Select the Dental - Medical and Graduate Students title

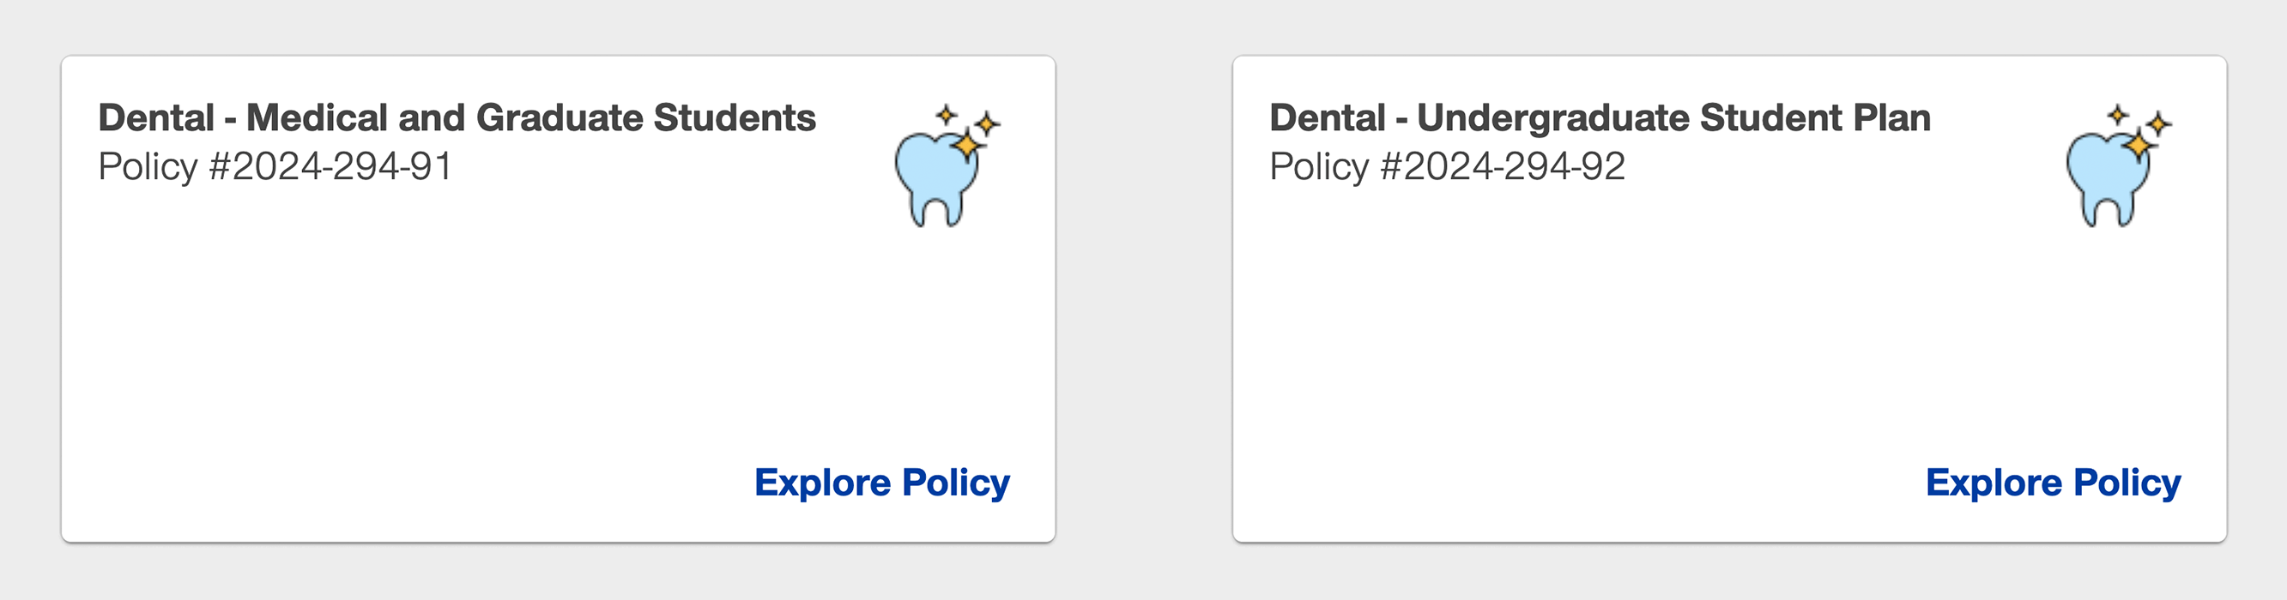[457, 118]
